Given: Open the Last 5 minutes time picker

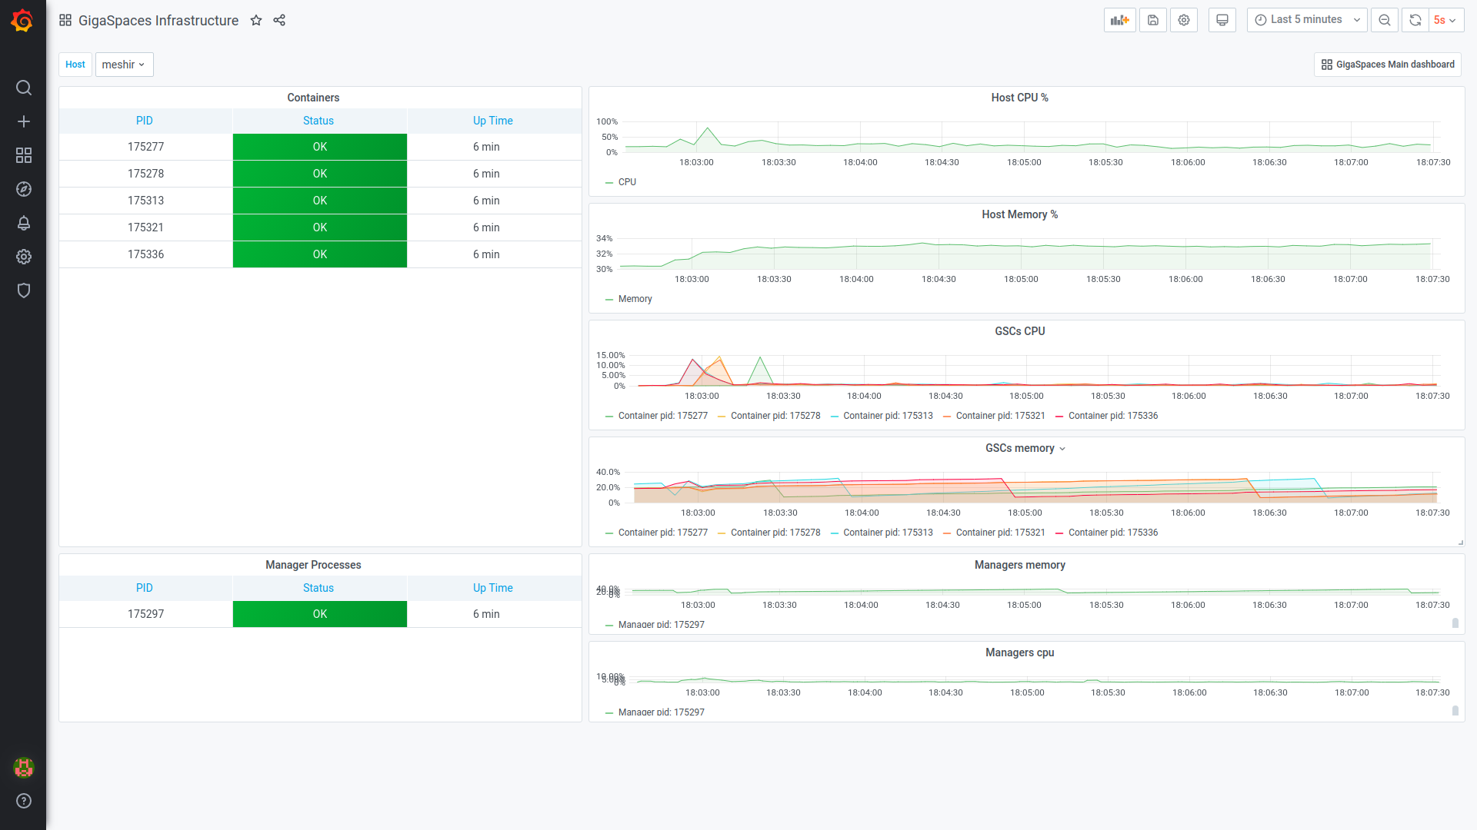Looking at the screenshot, I should tap(1307, 20).
